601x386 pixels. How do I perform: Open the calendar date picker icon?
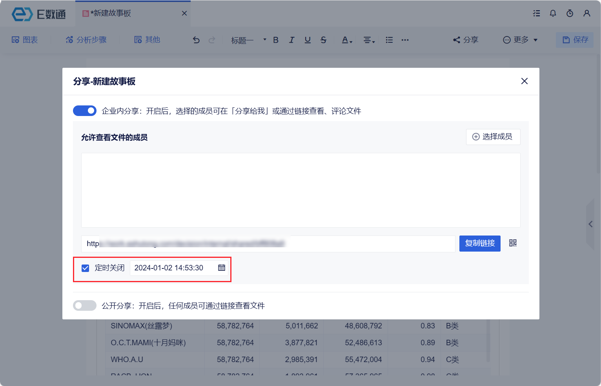coord(222,268)
